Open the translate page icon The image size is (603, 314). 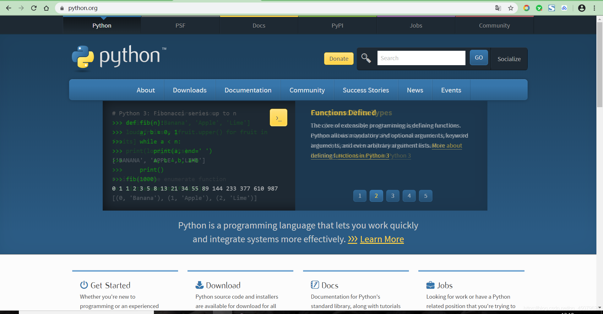[498, 8]
